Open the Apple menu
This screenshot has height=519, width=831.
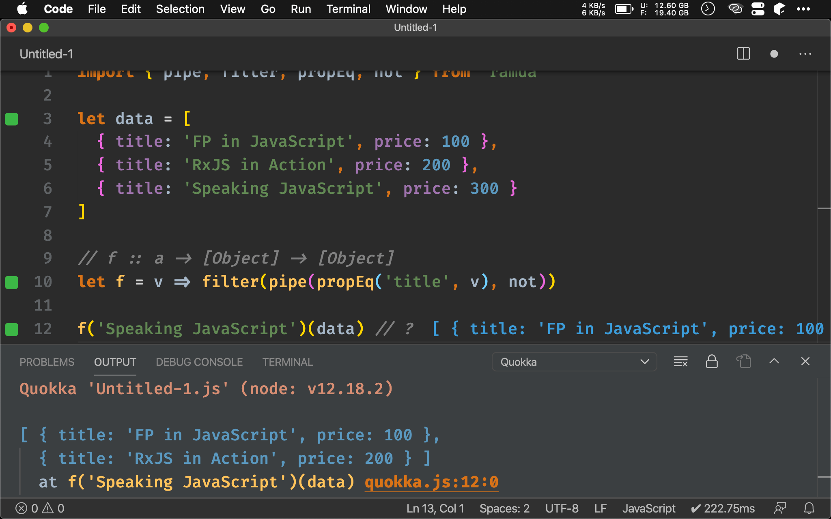coord(22,9)
